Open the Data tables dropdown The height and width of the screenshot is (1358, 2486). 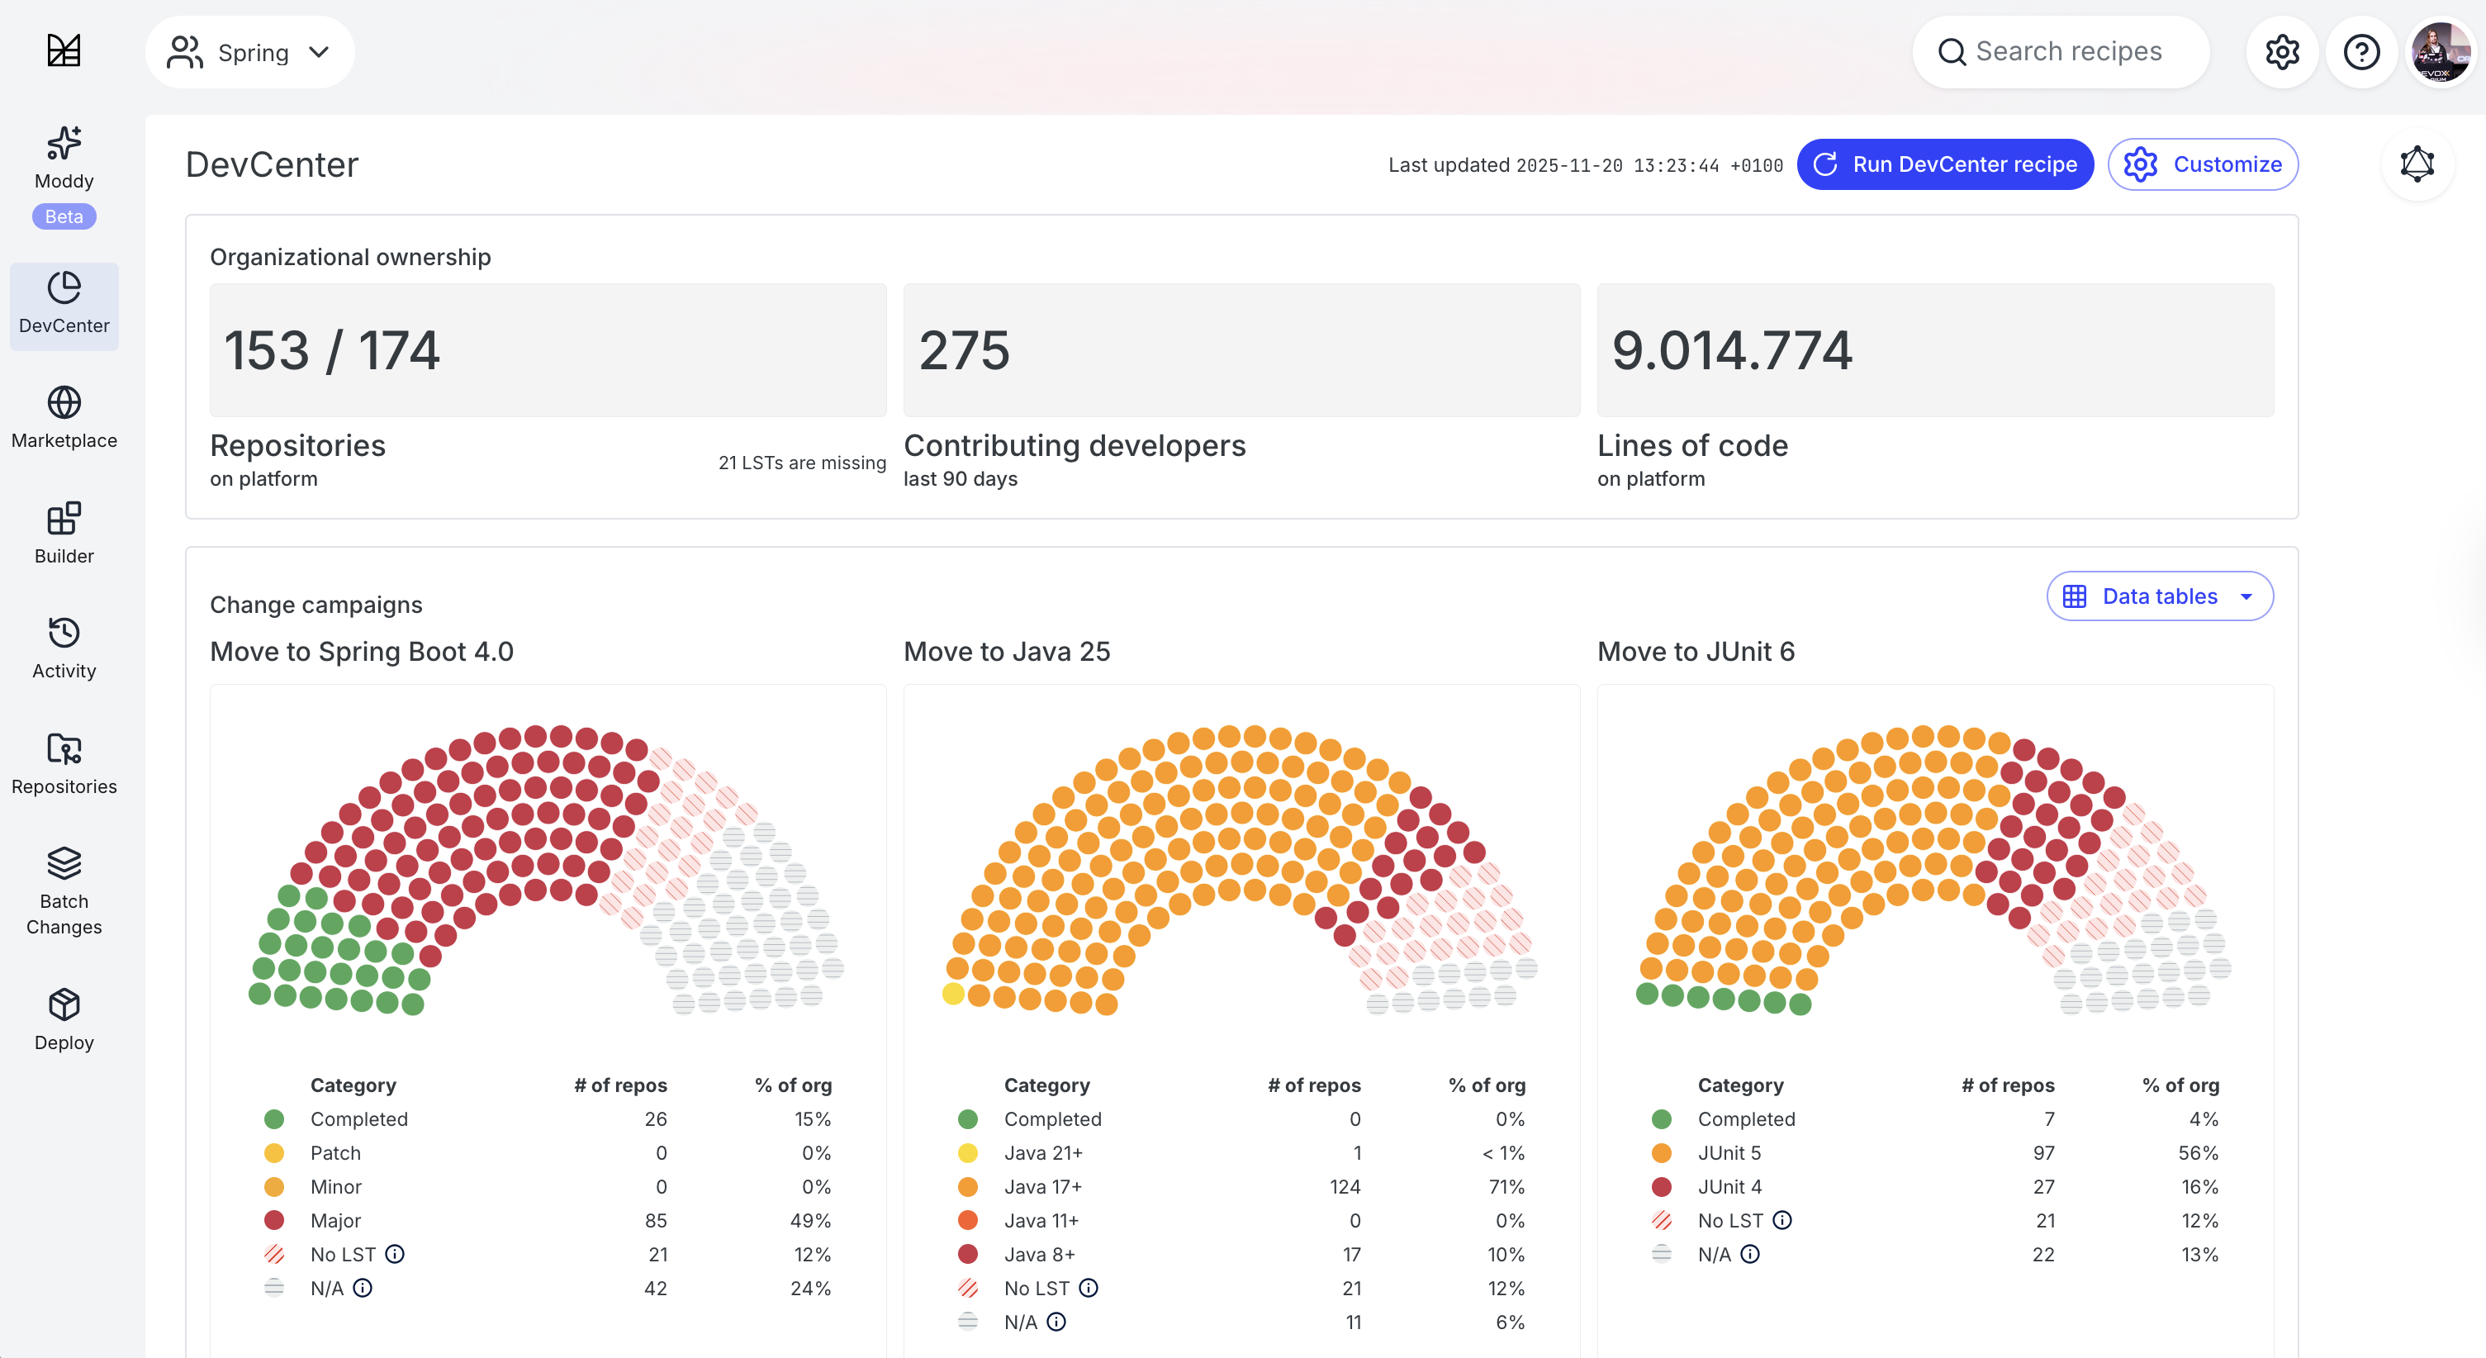2159,596
